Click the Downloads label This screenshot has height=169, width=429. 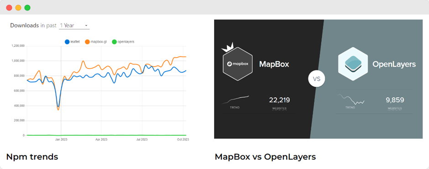[24, 25]
